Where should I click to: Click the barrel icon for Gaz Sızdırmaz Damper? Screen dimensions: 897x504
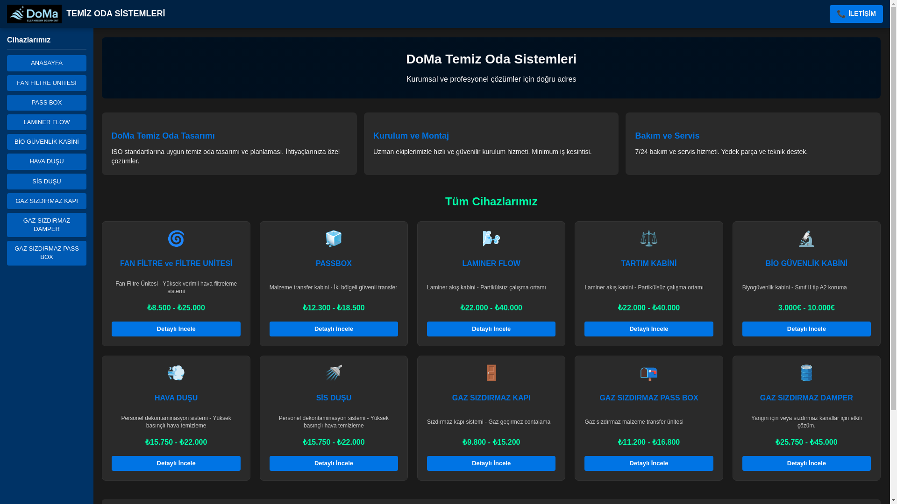coord(806,373)
